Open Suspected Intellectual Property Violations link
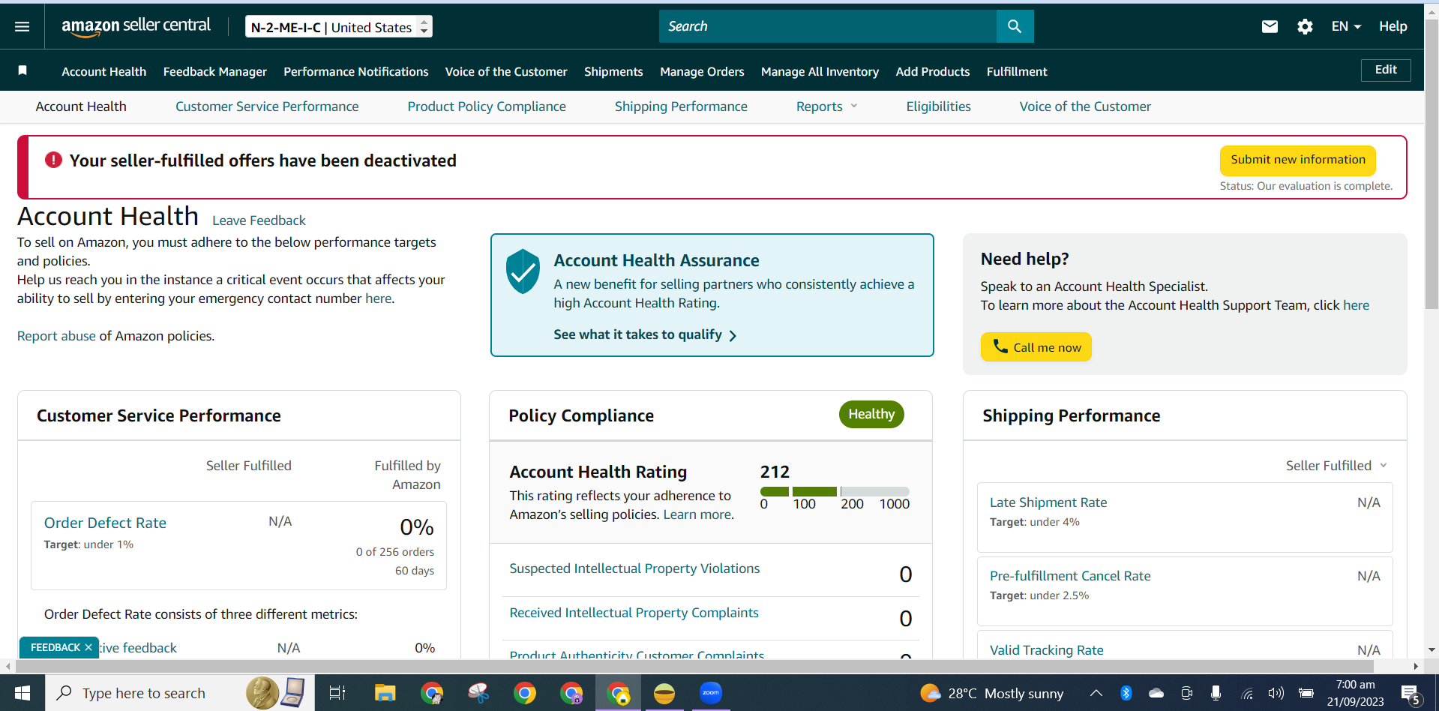1439x711 pixels. 634,568
